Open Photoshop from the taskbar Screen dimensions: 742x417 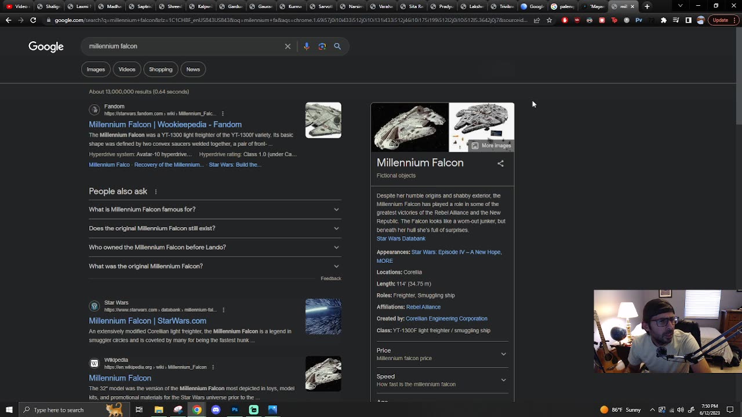tap(235, 410)
